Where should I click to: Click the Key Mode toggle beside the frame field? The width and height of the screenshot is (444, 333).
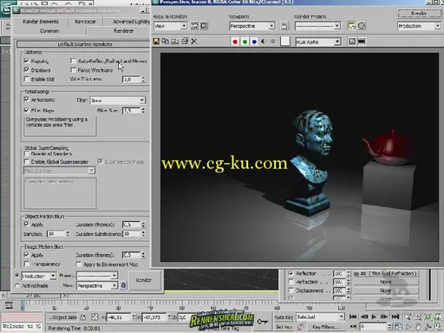click(353, 326)
